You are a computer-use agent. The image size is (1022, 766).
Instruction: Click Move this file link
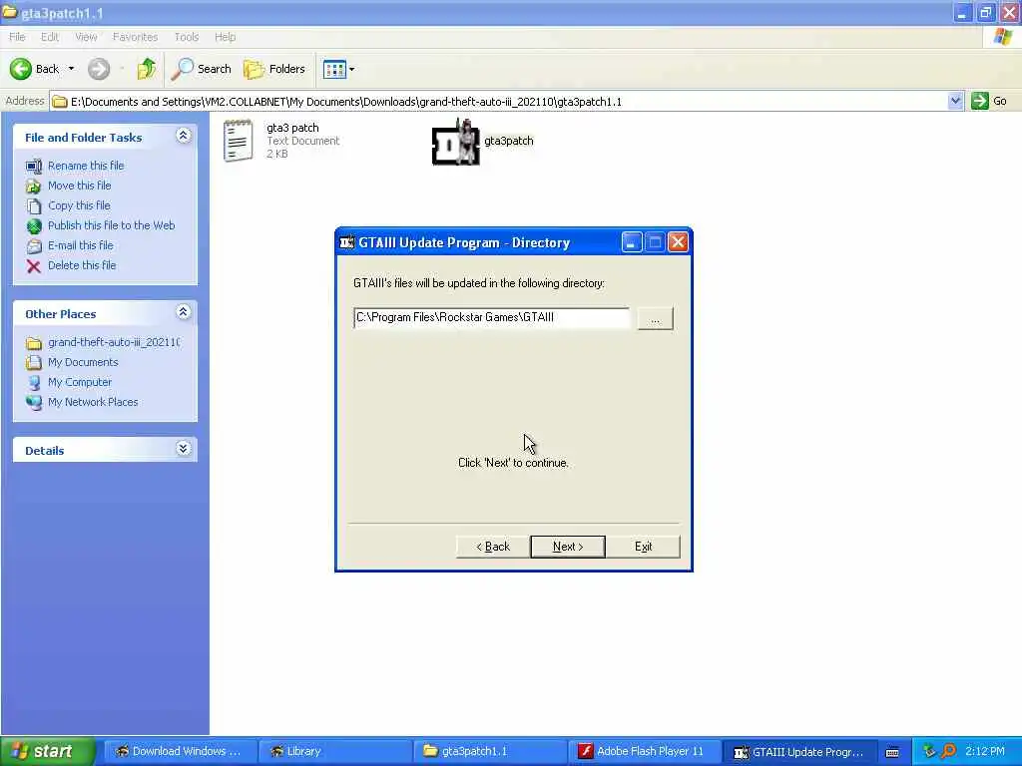pyautogui.click(x=80, y=186)
